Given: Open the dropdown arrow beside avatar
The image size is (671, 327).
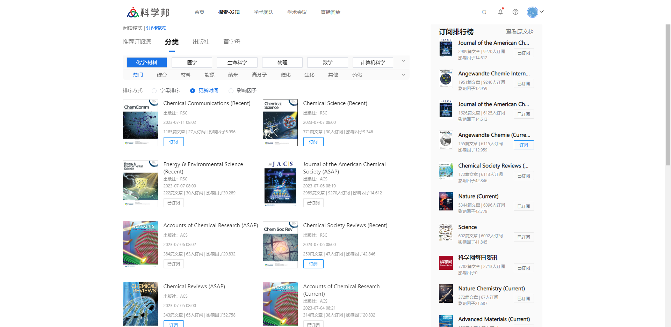Looking at the screenshot, I should [542, 12].
